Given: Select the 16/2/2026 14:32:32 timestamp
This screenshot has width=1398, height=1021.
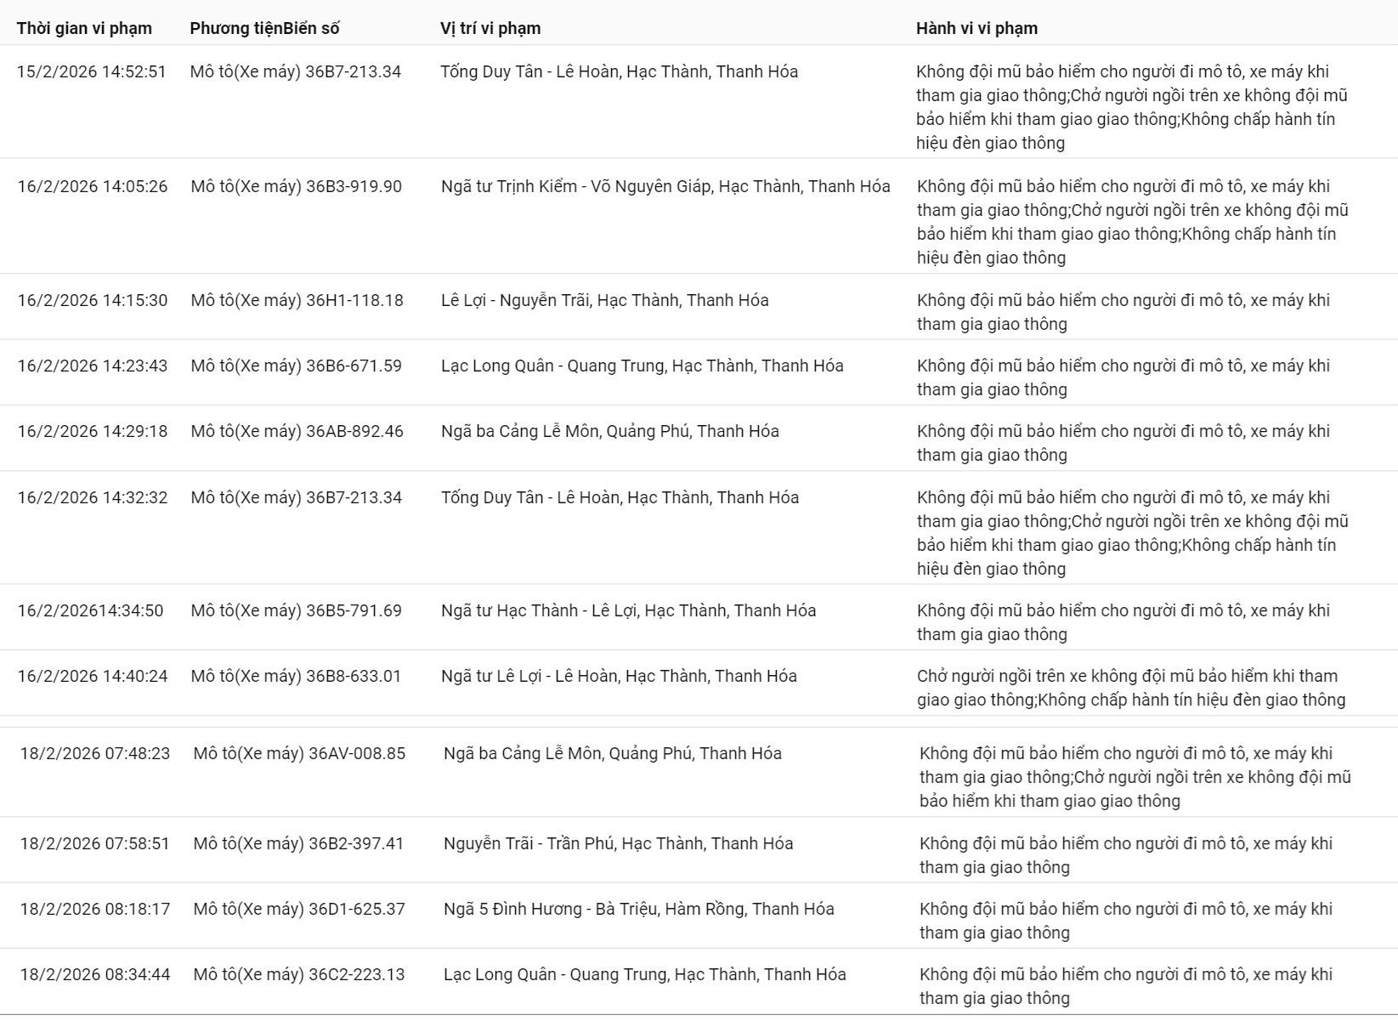Looking at the screenshot, I should coord(93,497).
